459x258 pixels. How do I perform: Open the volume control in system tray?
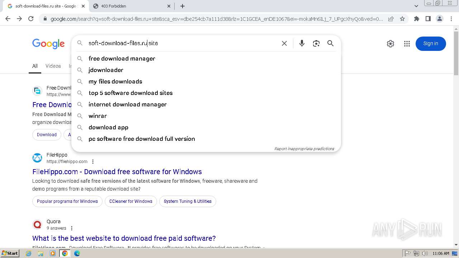click(425, 253)
